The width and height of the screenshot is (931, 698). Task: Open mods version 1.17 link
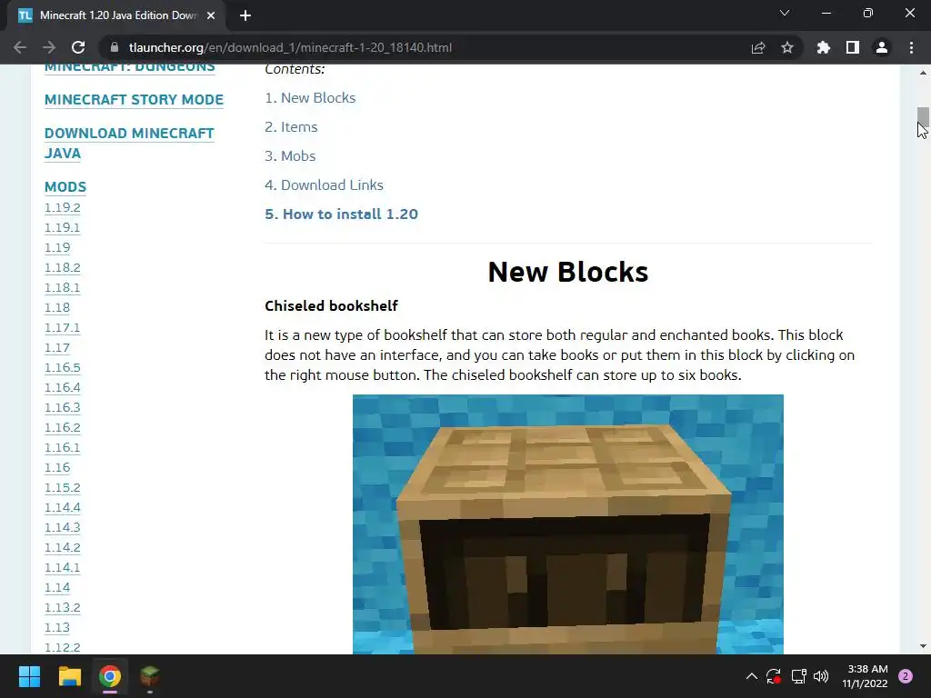coord(57,348)
